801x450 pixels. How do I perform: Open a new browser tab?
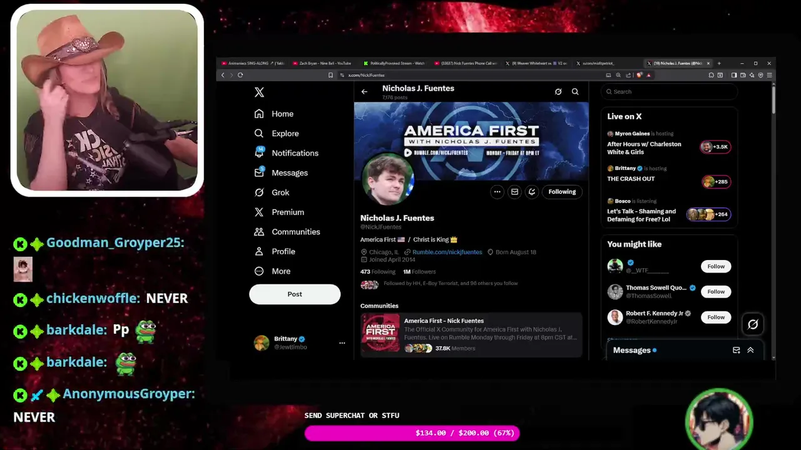coord(719,63)
